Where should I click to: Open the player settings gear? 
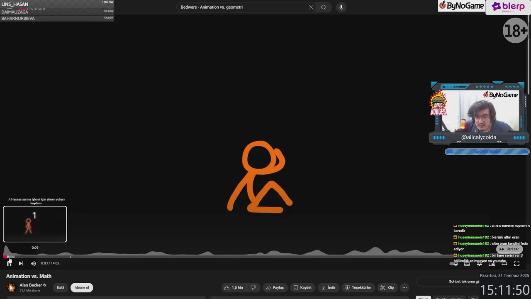click(x=480, y=263)
